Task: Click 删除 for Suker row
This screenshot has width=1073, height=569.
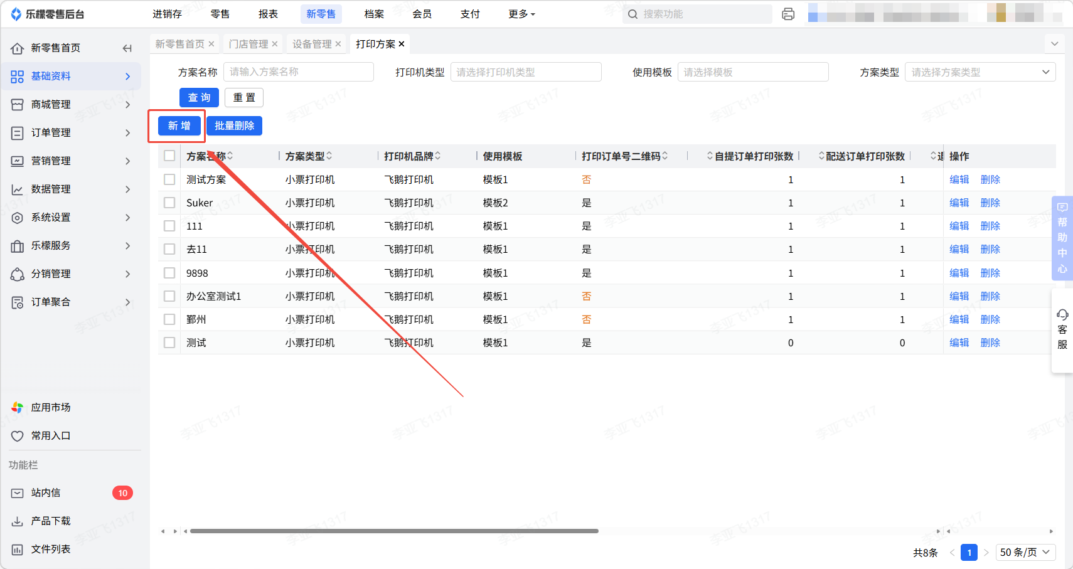Action: pos(990,203)
